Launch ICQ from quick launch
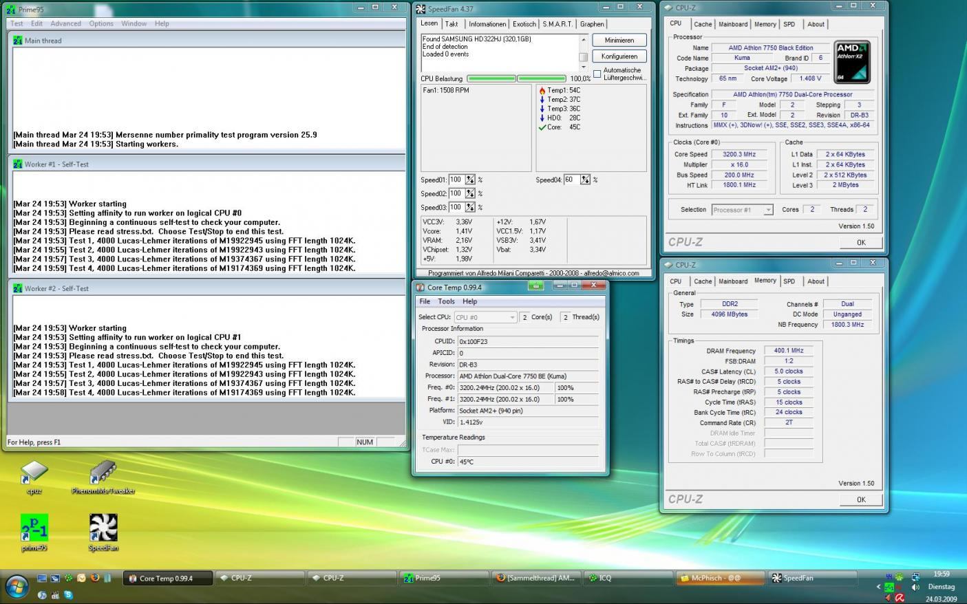This screenshot has height=604, width=967. (68, 579)
